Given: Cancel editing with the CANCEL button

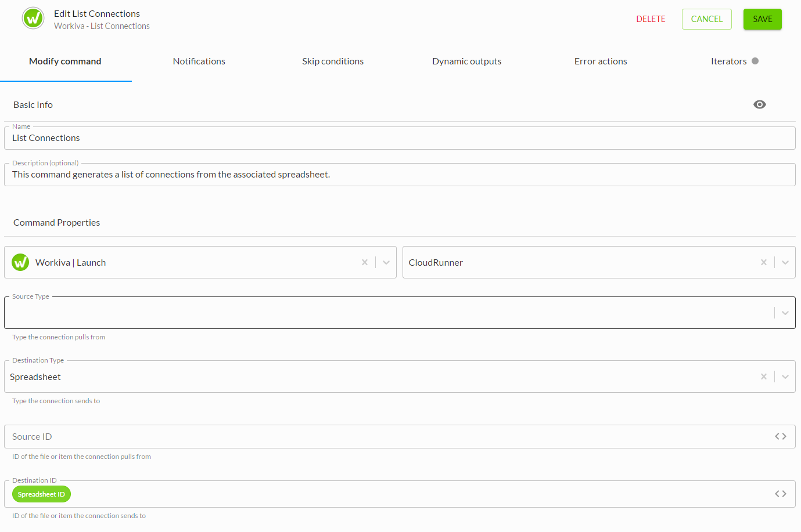Looking at the screenshot, I should [706, 19].
